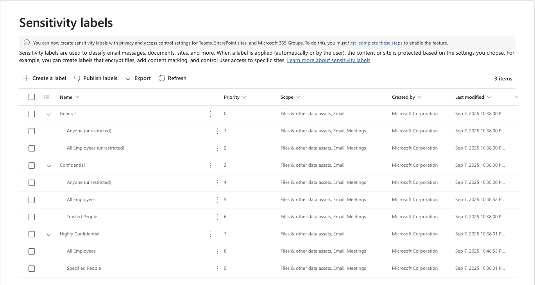535x285 pixels.
Task: Open the complete these steps link
Action: [x=380, y=43]
